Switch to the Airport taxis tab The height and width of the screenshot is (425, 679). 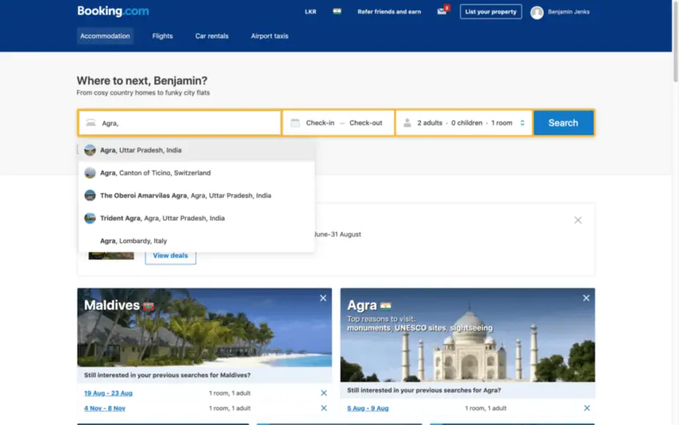[x=270, y=36]
